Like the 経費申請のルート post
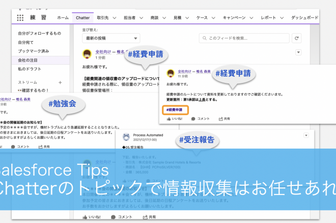 [175, 119]
